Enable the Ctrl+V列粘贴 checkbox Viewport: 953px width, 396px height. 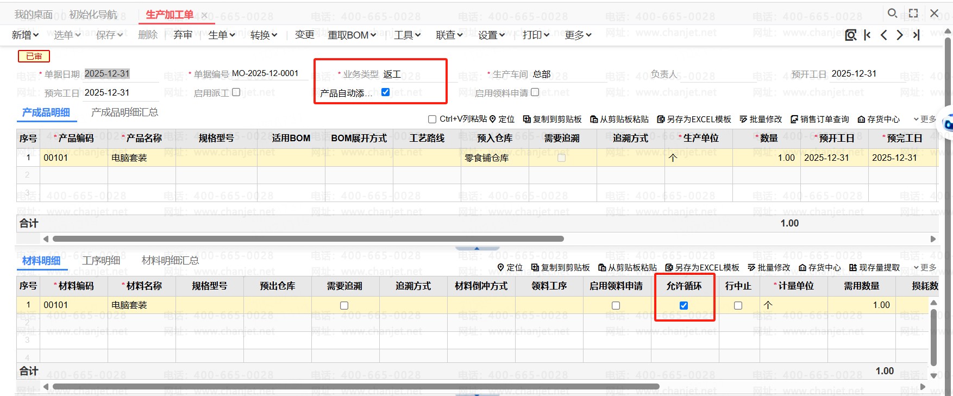pyautogui.click(x=432, y=119)
